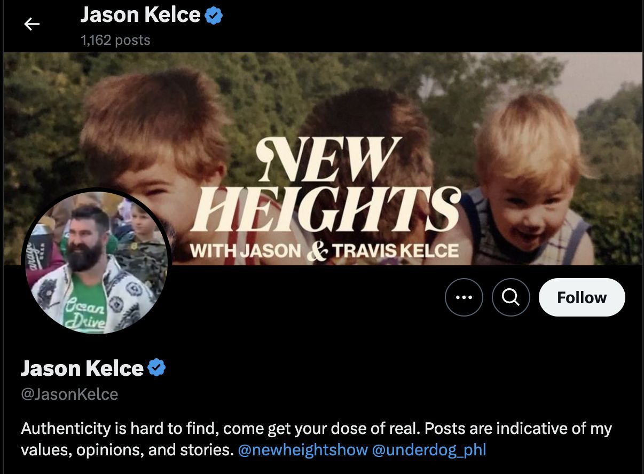Screen dimensions: 644x474
Task: Click the Follow button
Action: pos(582,297)
